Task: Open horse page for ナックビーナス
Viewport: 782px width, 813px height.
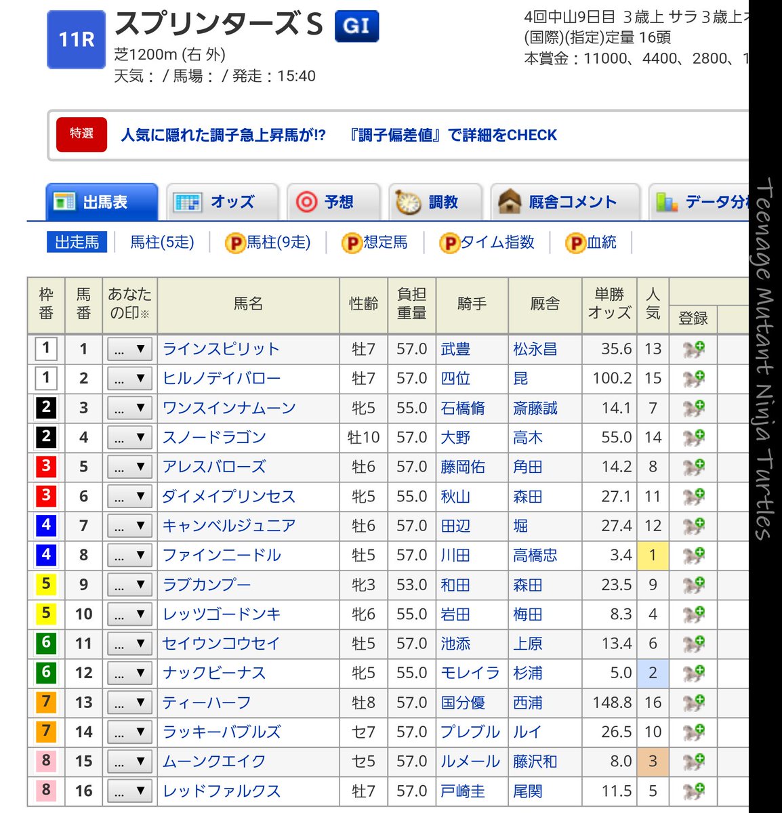Action: (214, 673)
